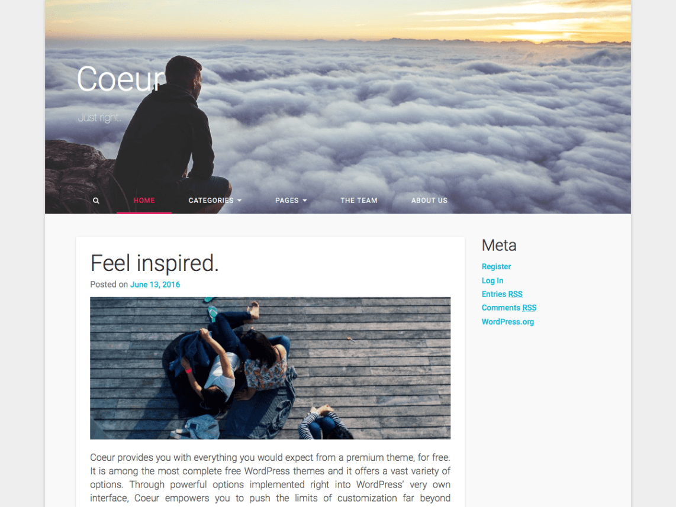Expand the CATEGORIES dropdown menu
Image resolution: width=676 pixels, height=507 pixels.
click(215, 201)
